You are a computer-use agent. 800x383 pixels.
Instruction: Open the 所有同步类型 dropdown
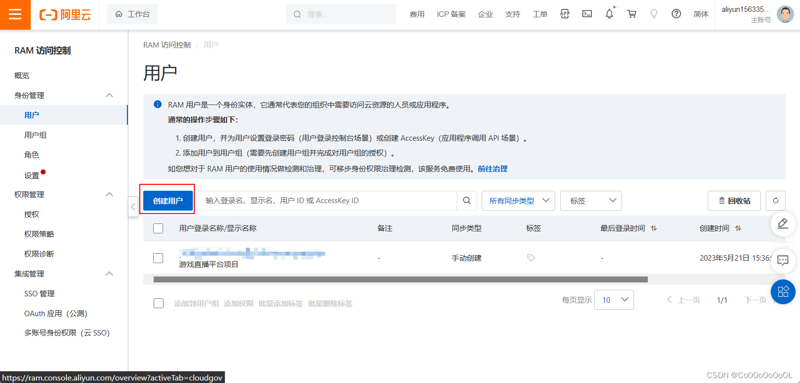pyautogui.click(x=518, y=201)
